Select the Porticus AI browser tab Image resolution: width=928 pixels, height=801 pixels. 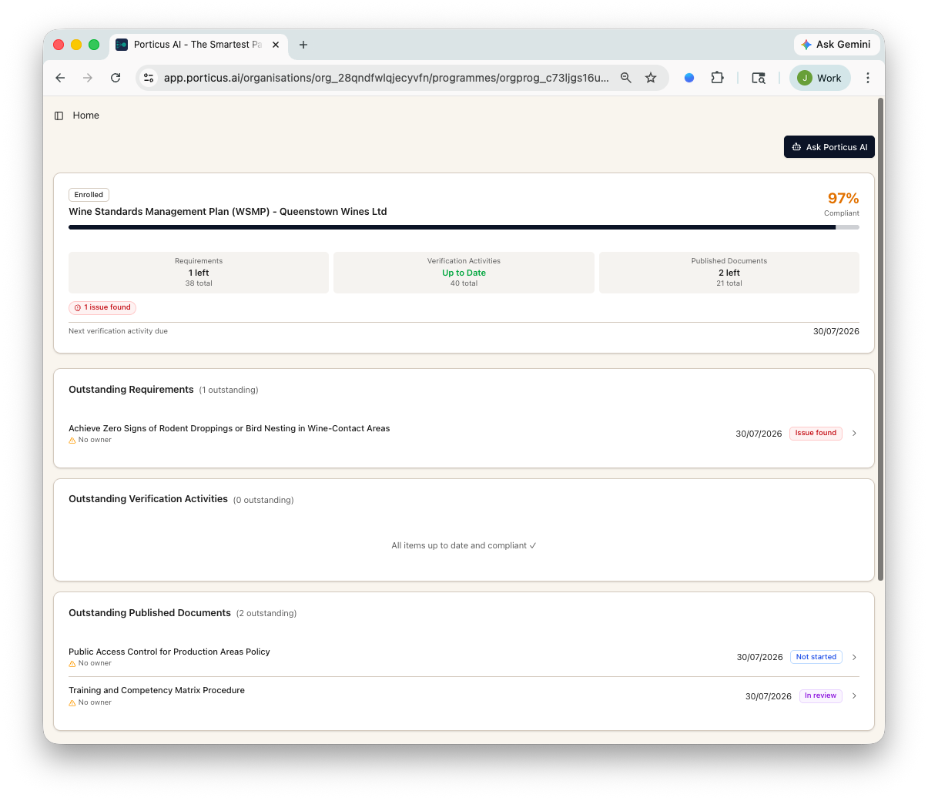199,45
